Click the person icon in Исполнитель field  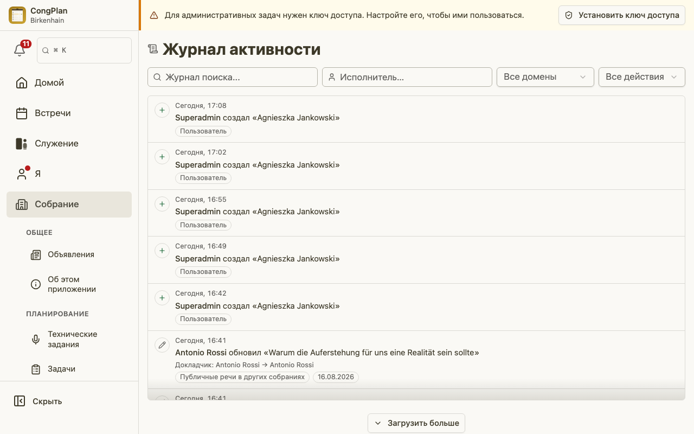332,77
